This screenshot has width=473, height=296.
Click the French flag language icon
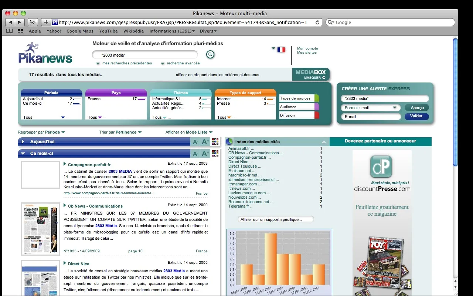[281, 50]
